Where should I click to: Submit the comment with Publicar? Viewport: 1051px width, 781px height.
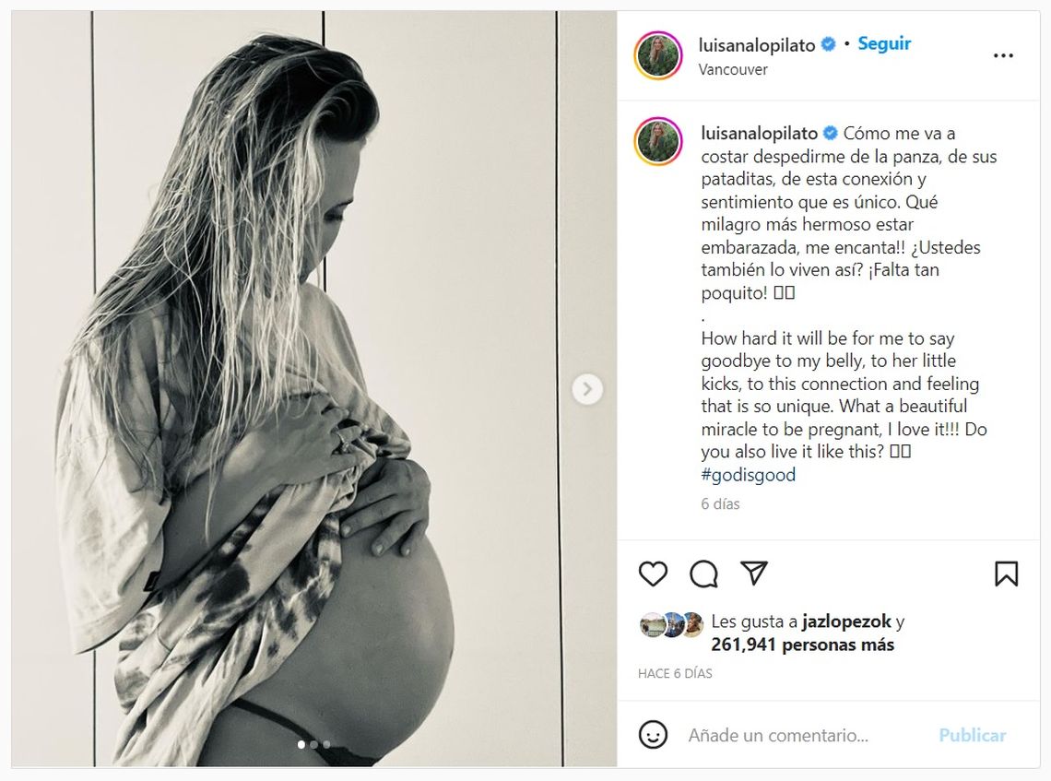[972, 736]
